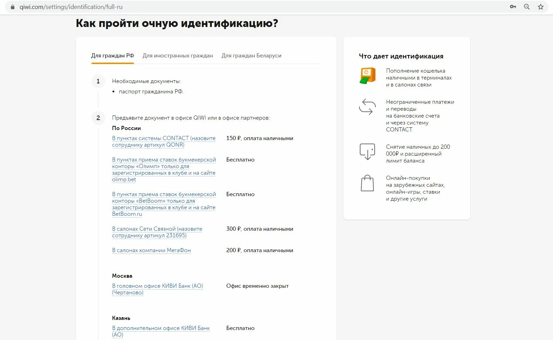Click the cash withdrawal download icon
This screenshot has width=553, height=340.
click(x=367, y=151)
